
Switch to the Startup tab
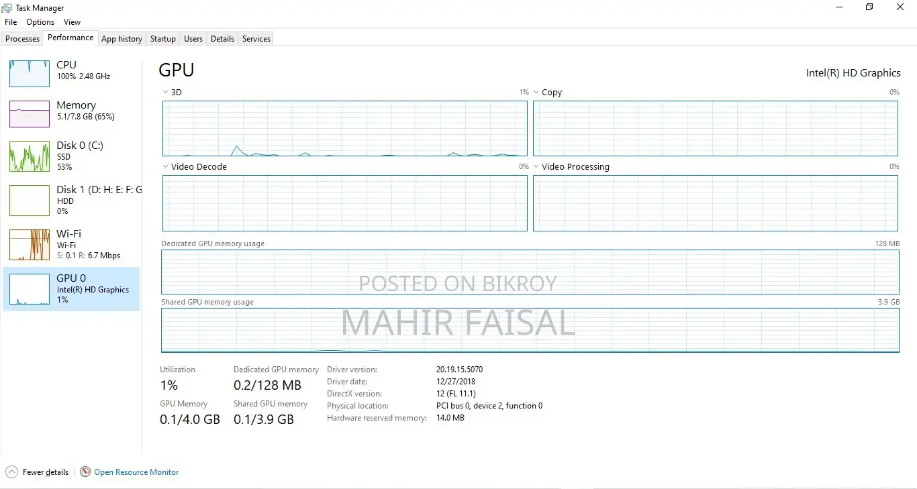[x=163, y=39]
